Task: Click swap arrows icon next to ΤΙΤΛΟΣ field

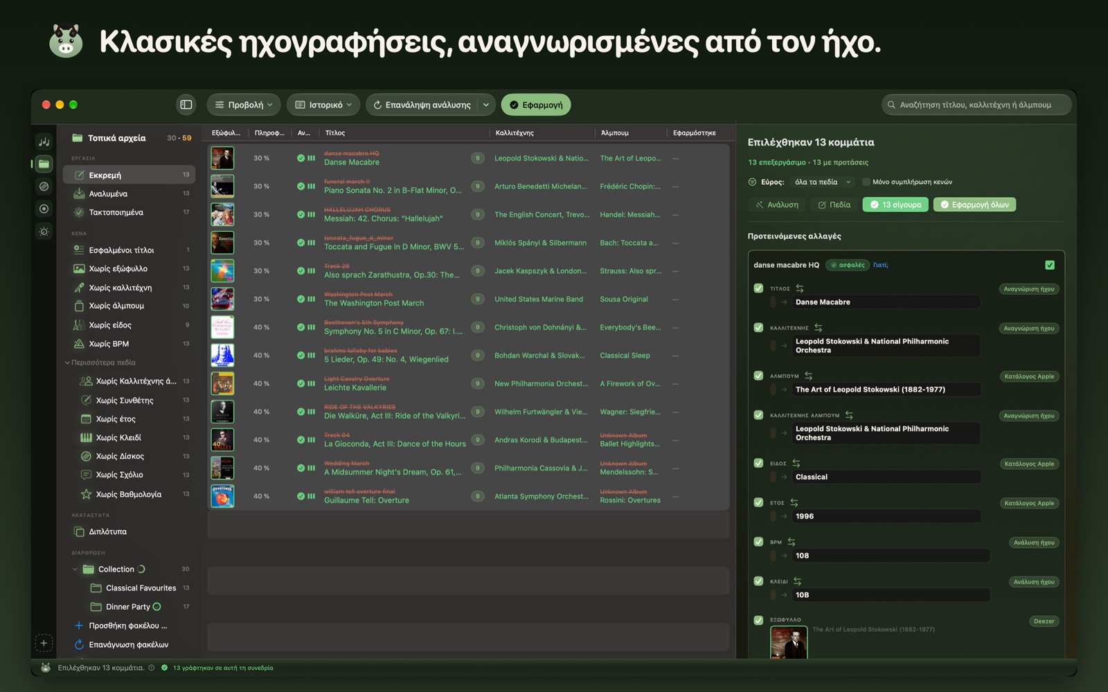Action: tap(800, 289)
